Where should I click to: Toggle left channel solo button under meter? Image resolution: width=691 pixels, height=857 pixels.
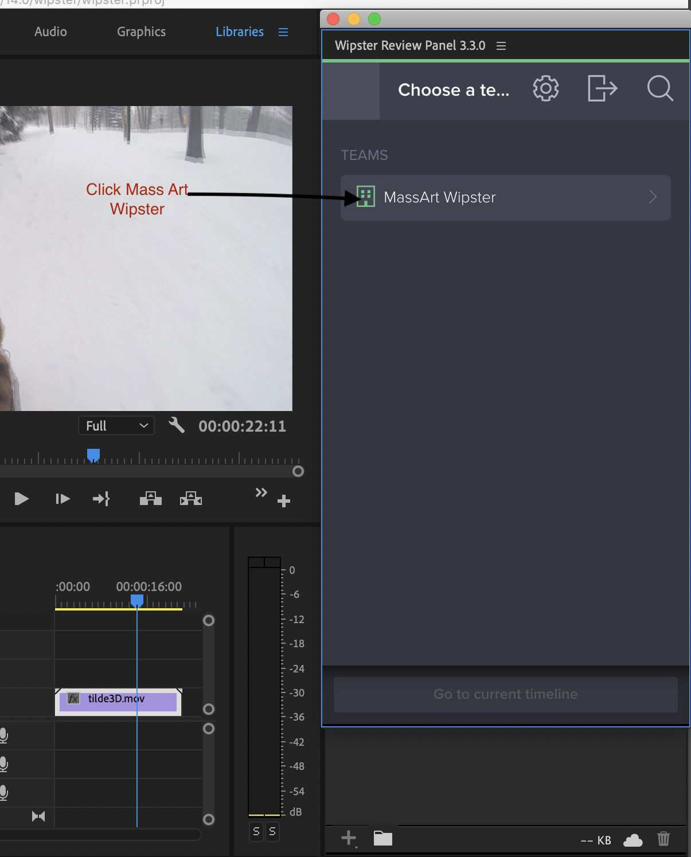point(256,831)
